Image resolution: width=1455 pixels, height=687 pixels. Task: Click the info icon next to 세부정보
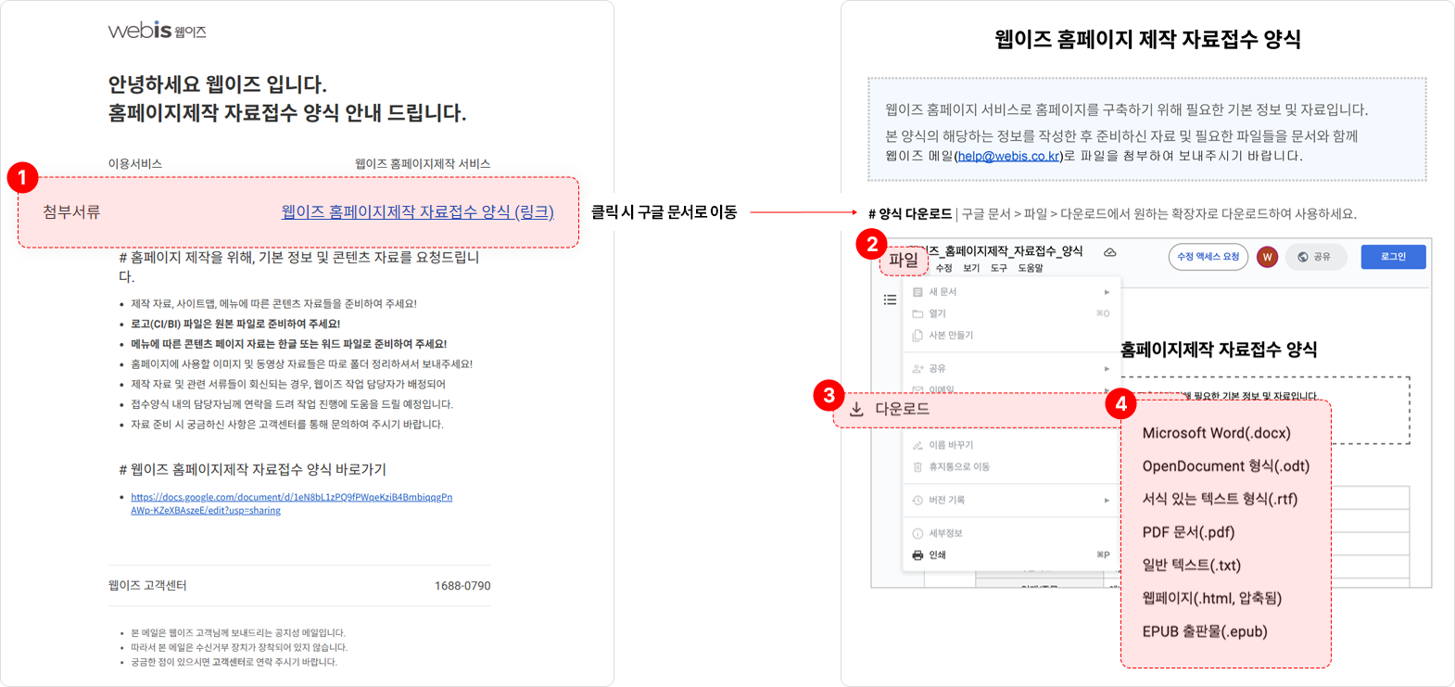pos(917,533)
